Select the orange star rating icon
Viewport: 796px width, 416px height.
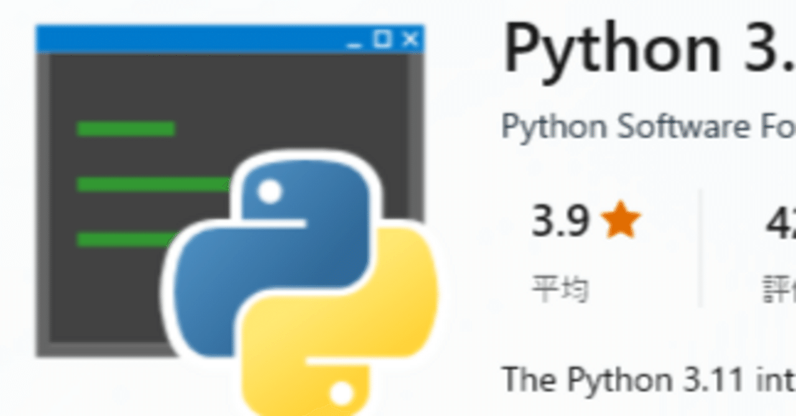click(x=621, y=219)
